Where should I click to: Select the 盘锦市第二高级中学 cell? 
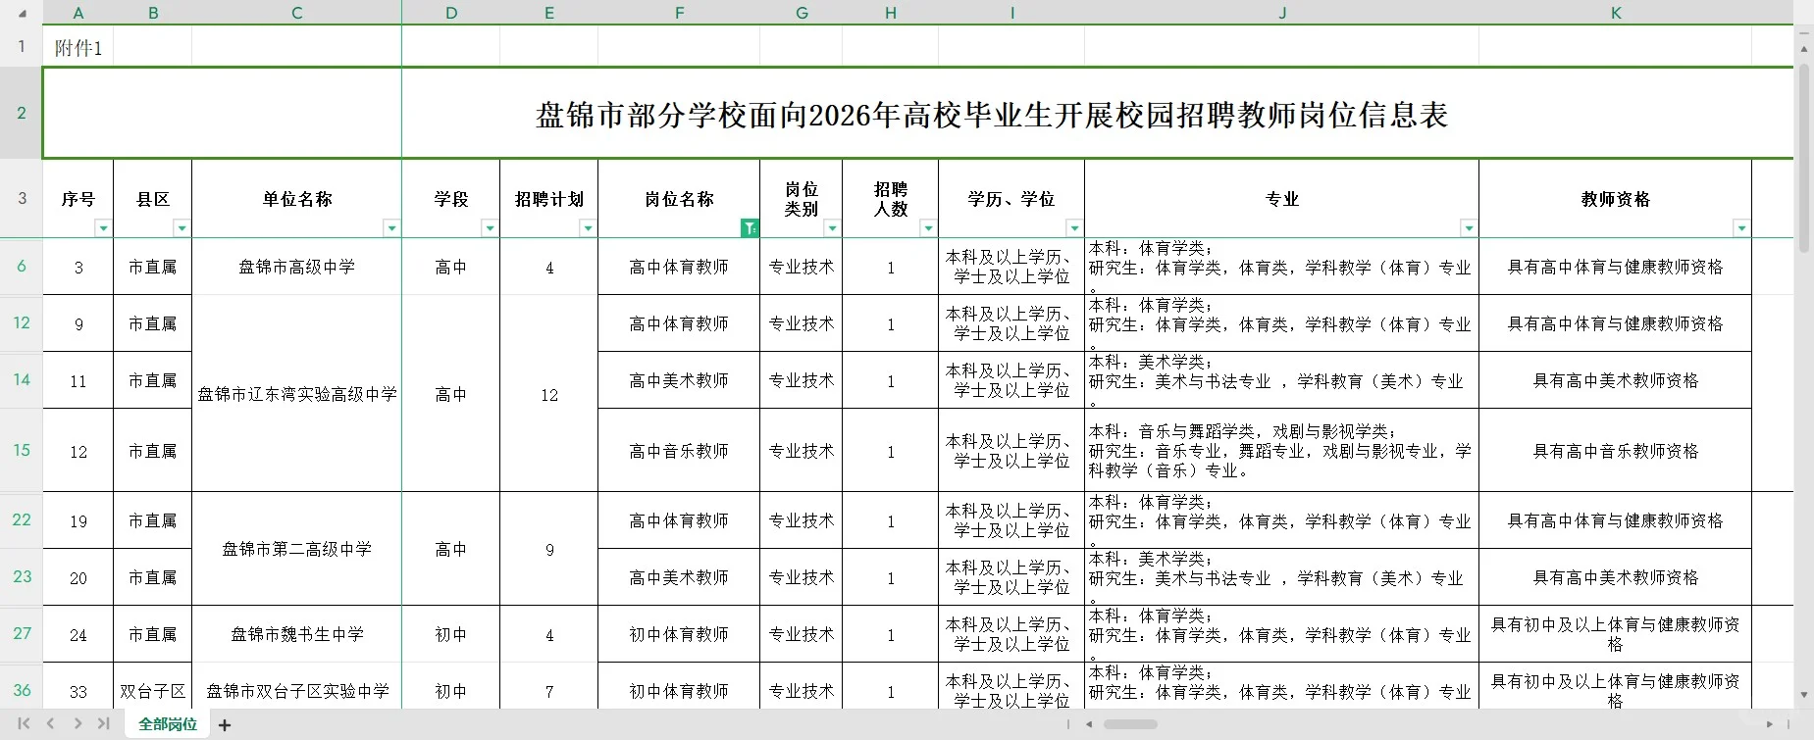pos(297,549)
